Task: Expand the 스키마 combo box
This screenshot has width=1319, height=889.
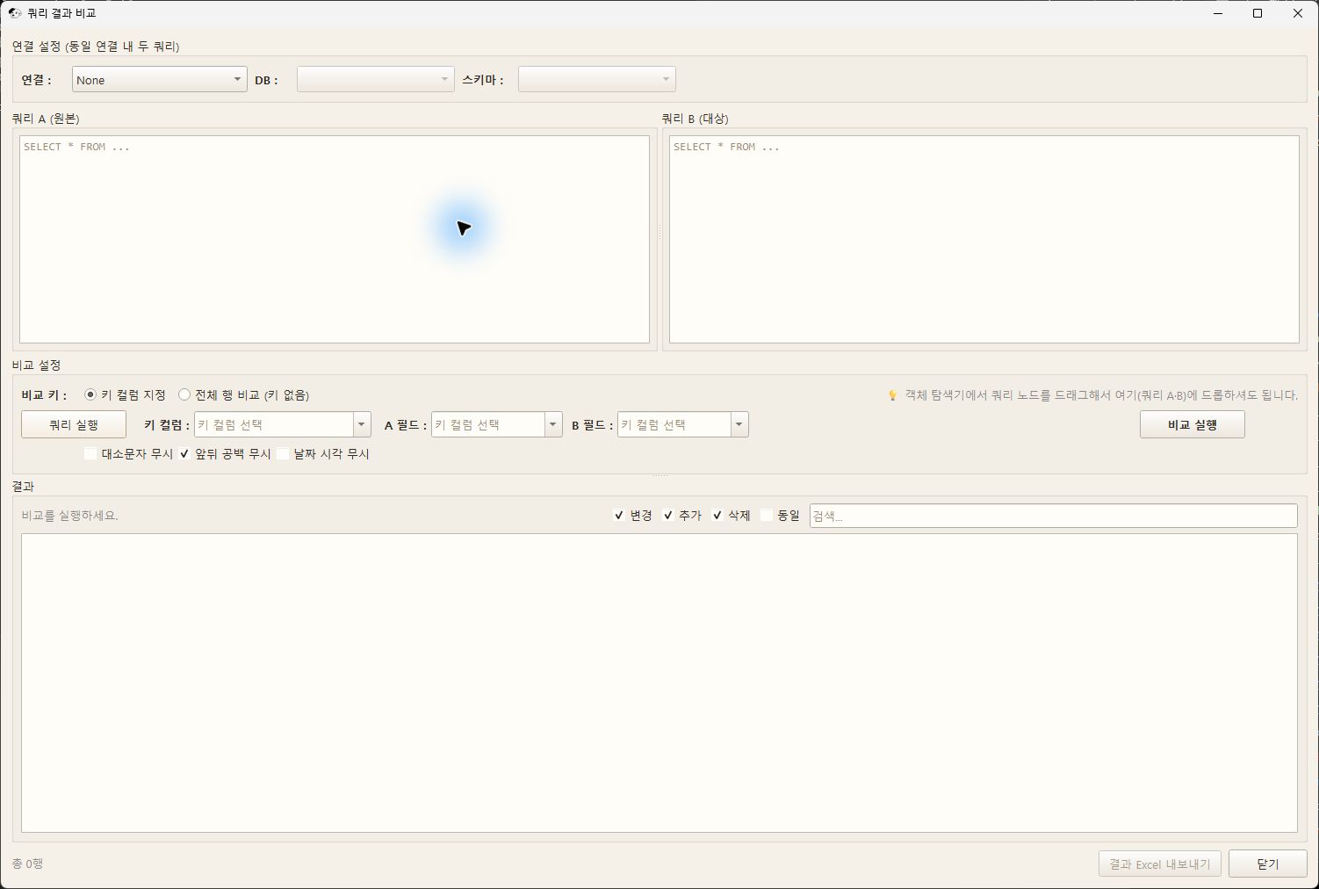Action: pos(596,79)
